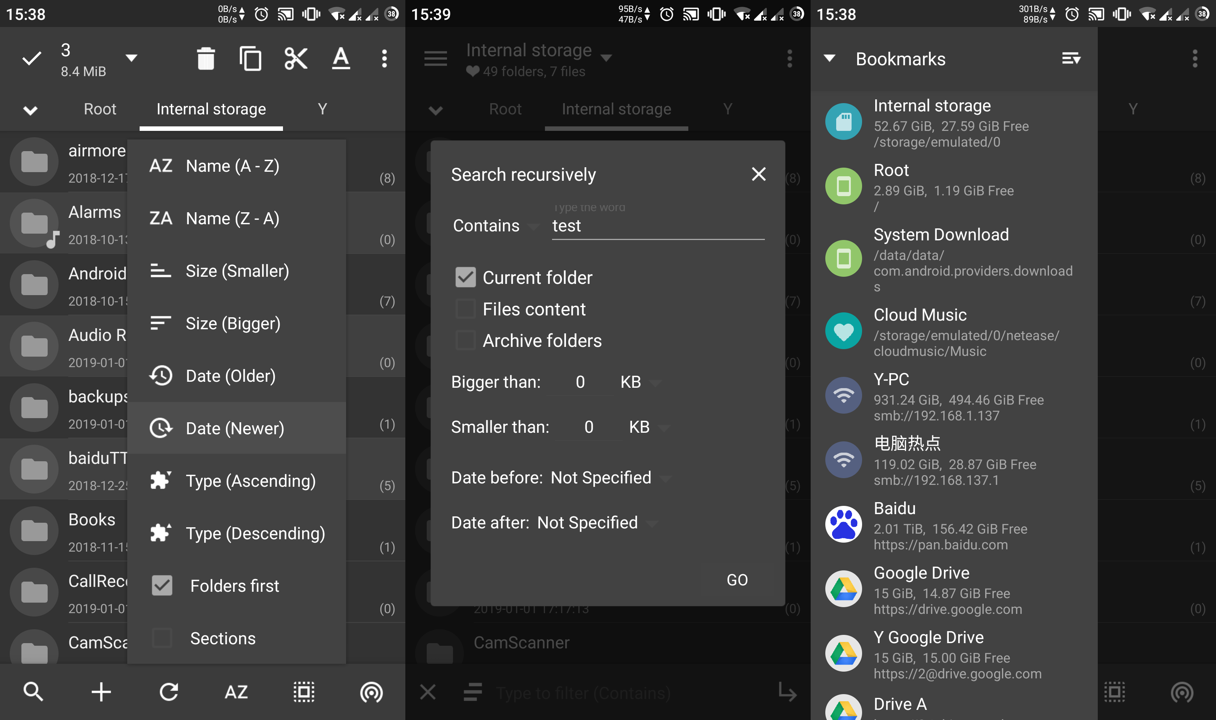The width and height of the screenshot is (1216, 720).
Task: Tap the refresh icon in bottom bar
Action: pyautogui.click(x=169, y=691)
